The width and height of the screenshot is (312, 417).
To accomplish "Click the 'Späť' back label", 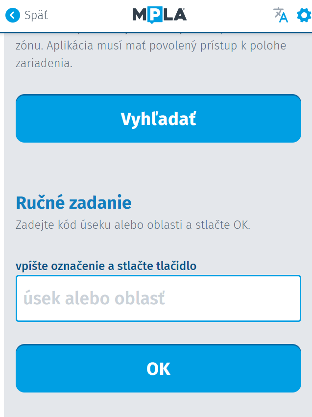I will [36, 15].
